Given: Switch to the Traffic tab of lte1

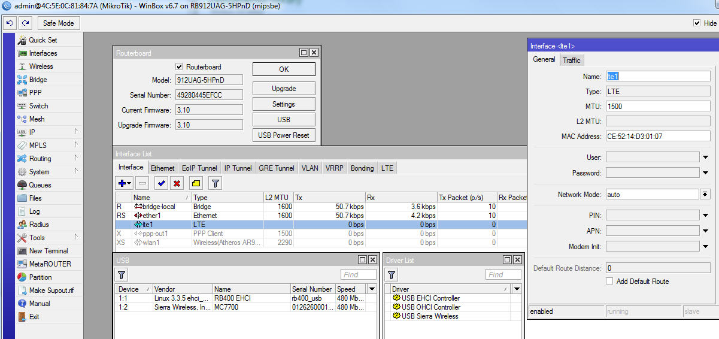Looking at the screenshot, I should 572,60.
